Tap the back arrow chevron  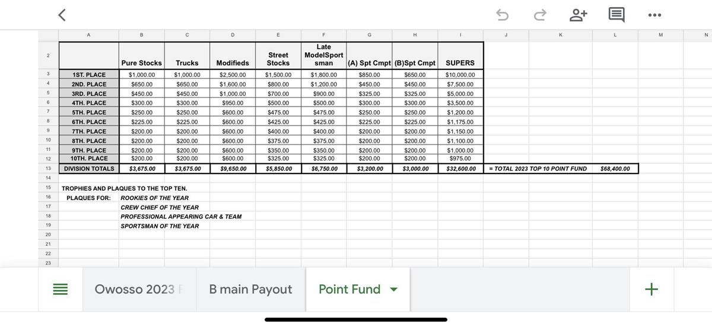(x=62, y=15)
